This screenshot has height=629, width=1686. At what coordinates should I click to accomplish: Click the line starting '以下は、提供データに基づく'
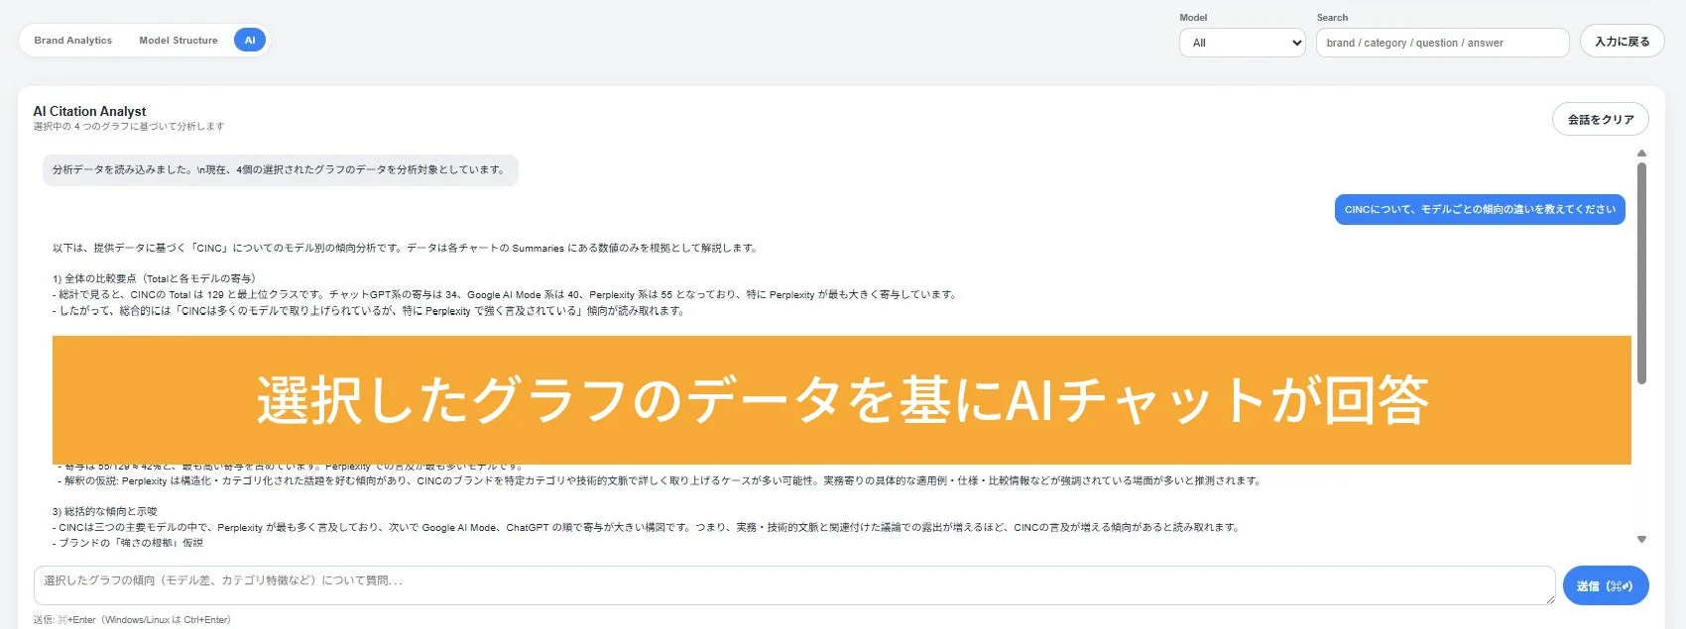pos(405,248)
